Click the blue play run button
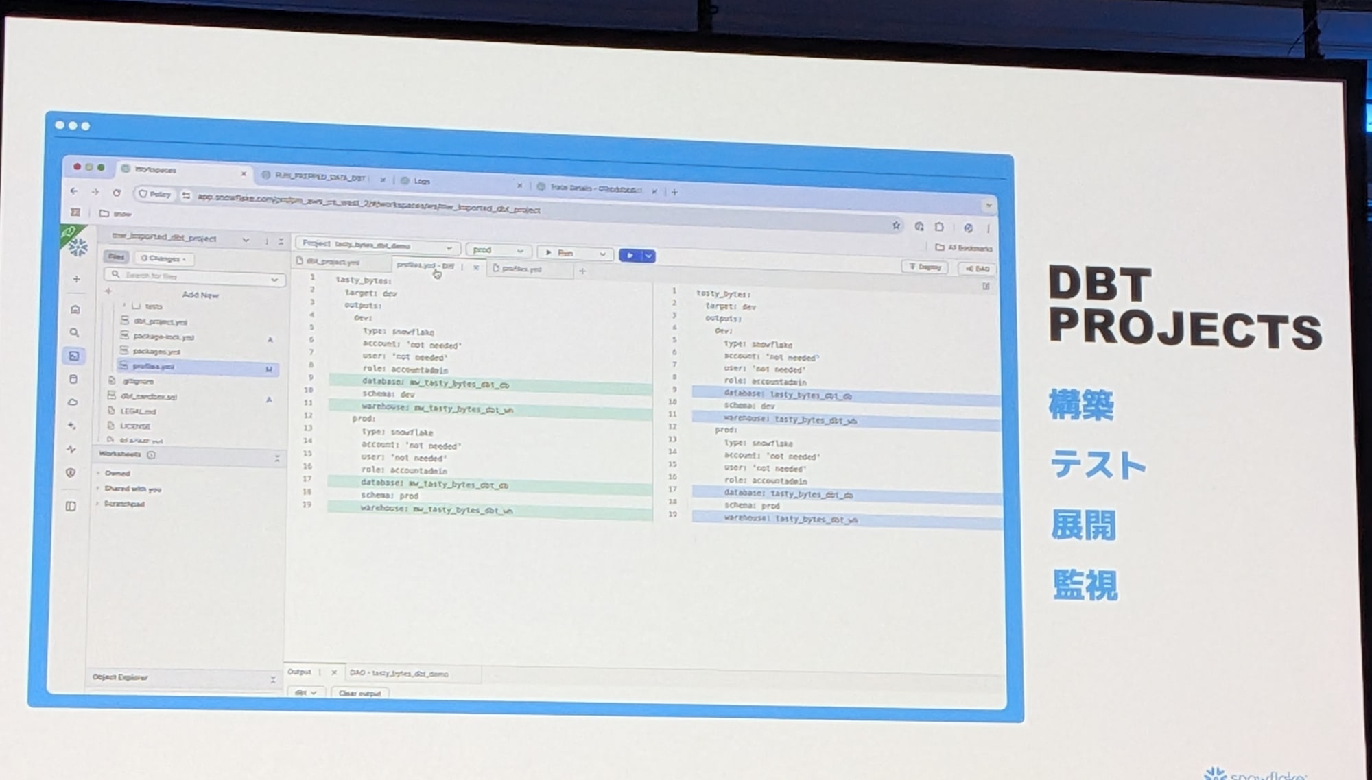 pyautogui.click(x=630, y=255)
